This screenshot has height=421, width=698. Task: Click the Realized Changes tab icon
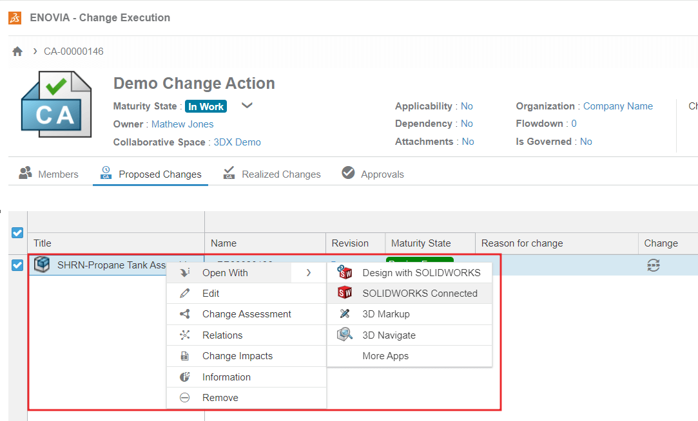click(229, 173)
